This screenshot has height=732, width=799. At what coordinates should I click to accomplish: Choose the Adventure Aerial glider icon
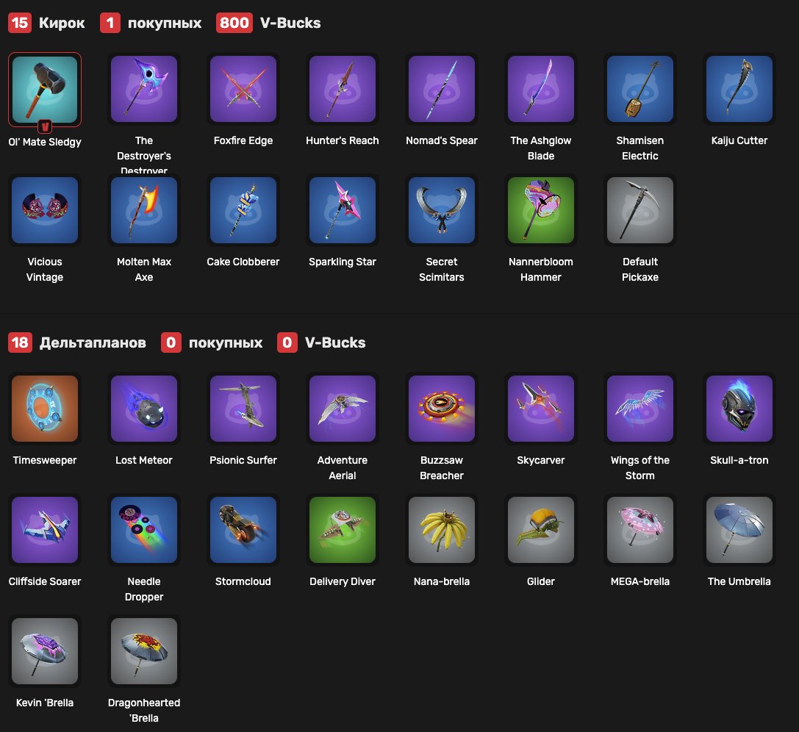click(x=343, y=409)
